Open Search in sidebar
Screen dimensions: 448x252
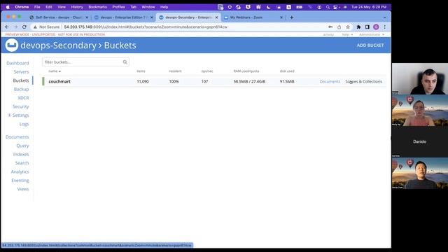coord(22,163)
